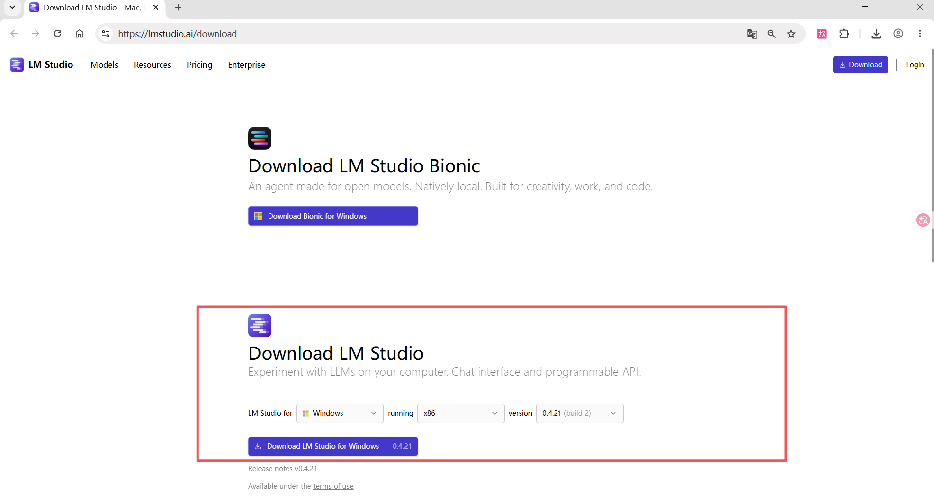Click the LM Studio Bionic app icon

point(260,138)
